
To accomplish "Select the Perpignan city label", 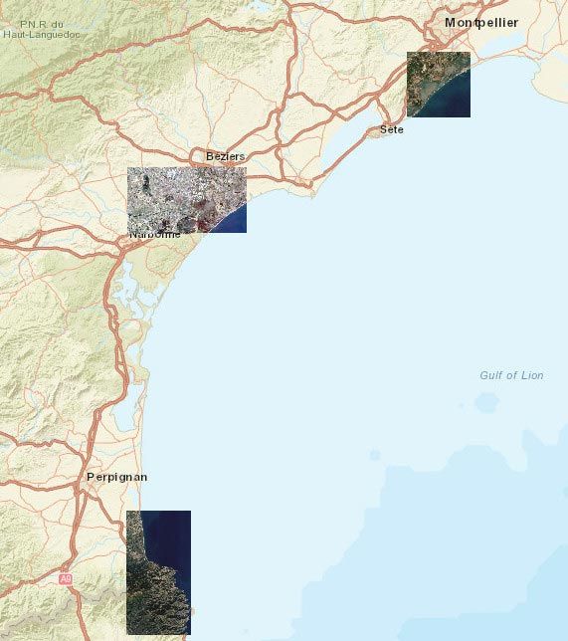I will [116, 477].
